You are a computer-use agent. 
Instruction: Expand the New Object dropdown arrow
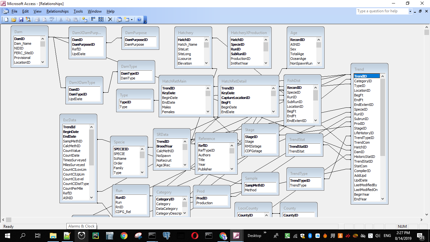[132, 20]
